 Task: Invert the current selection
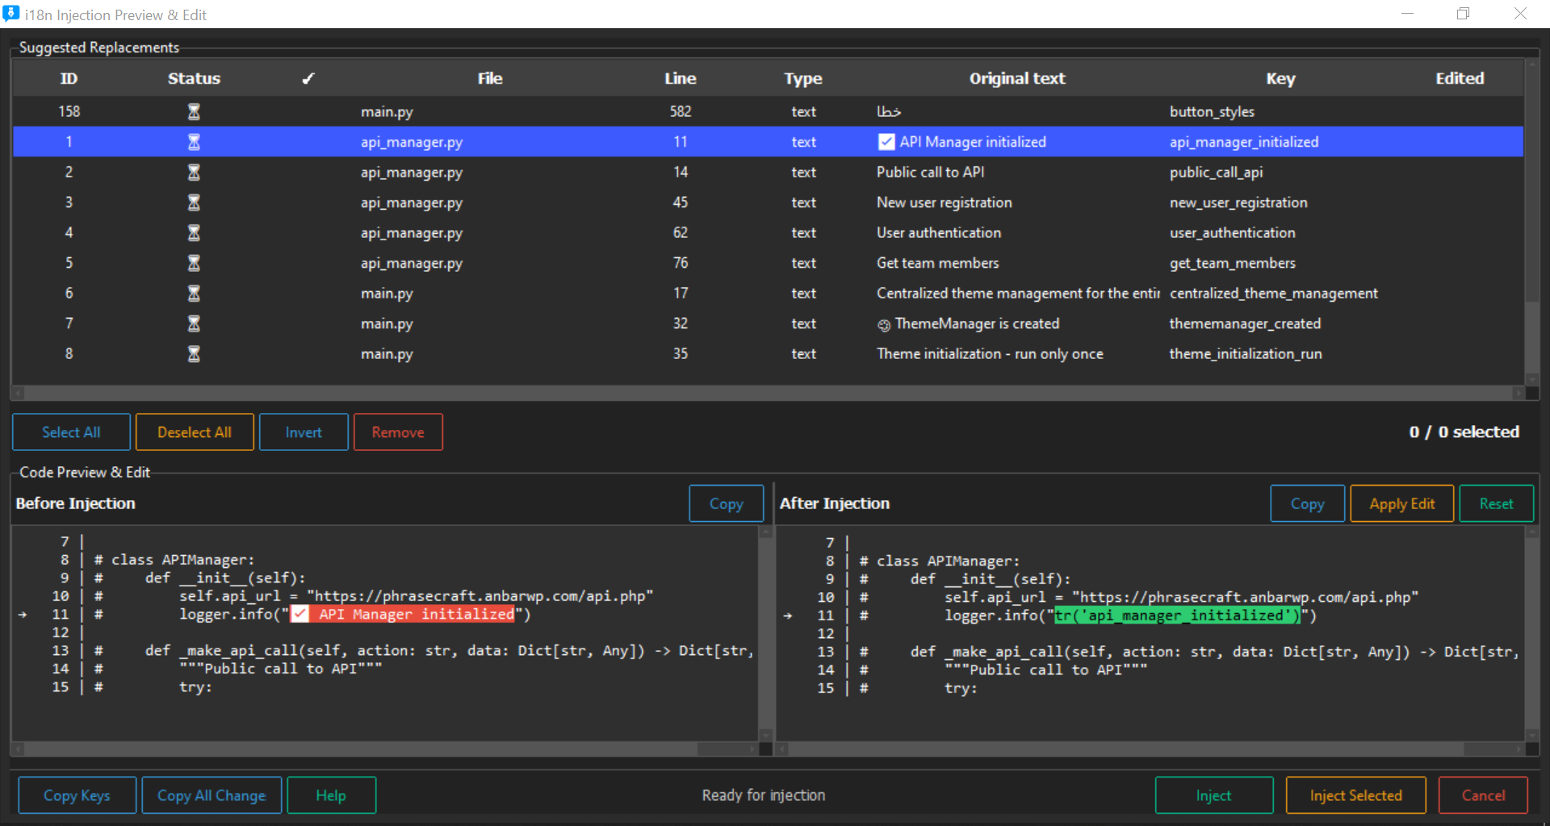coord(304,432)
